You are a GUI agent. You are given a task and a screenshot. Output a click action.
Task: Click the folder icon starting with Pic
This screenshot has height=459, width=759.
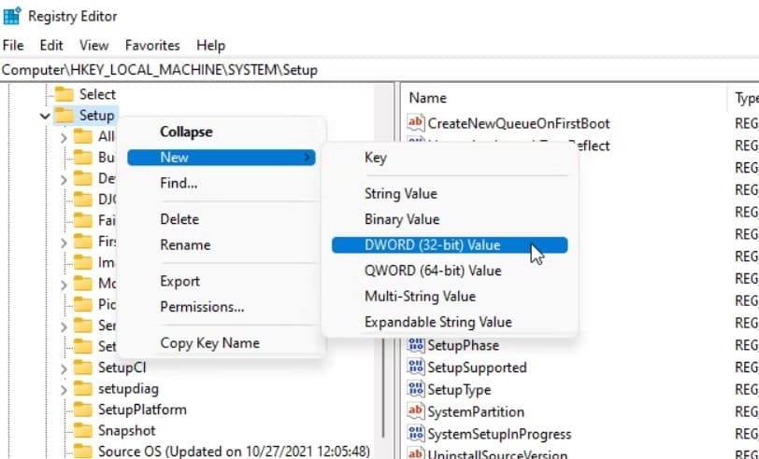pyautogui.click(x=82, y=304)
